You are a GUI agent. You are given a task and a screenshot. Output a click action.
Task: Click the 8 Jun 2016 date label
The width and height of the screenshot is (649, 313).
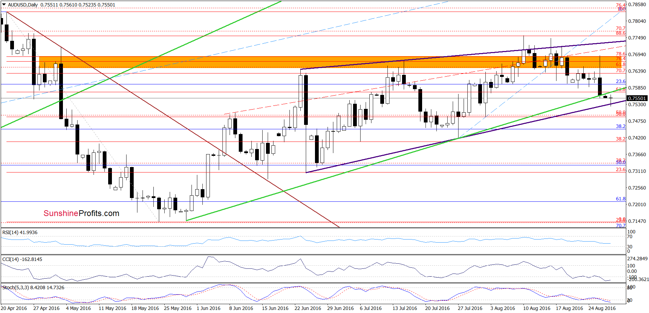tap(241, 308)
